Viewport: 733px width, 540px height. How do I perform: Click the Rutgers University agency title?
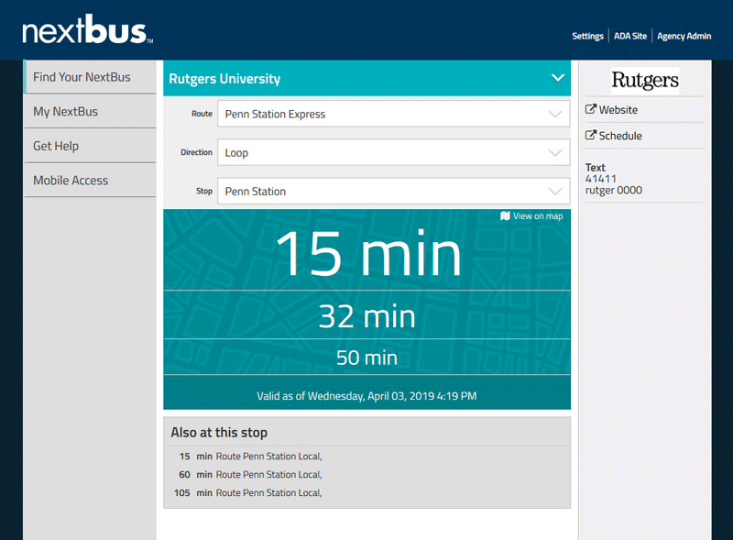click(x=224, y=79)
